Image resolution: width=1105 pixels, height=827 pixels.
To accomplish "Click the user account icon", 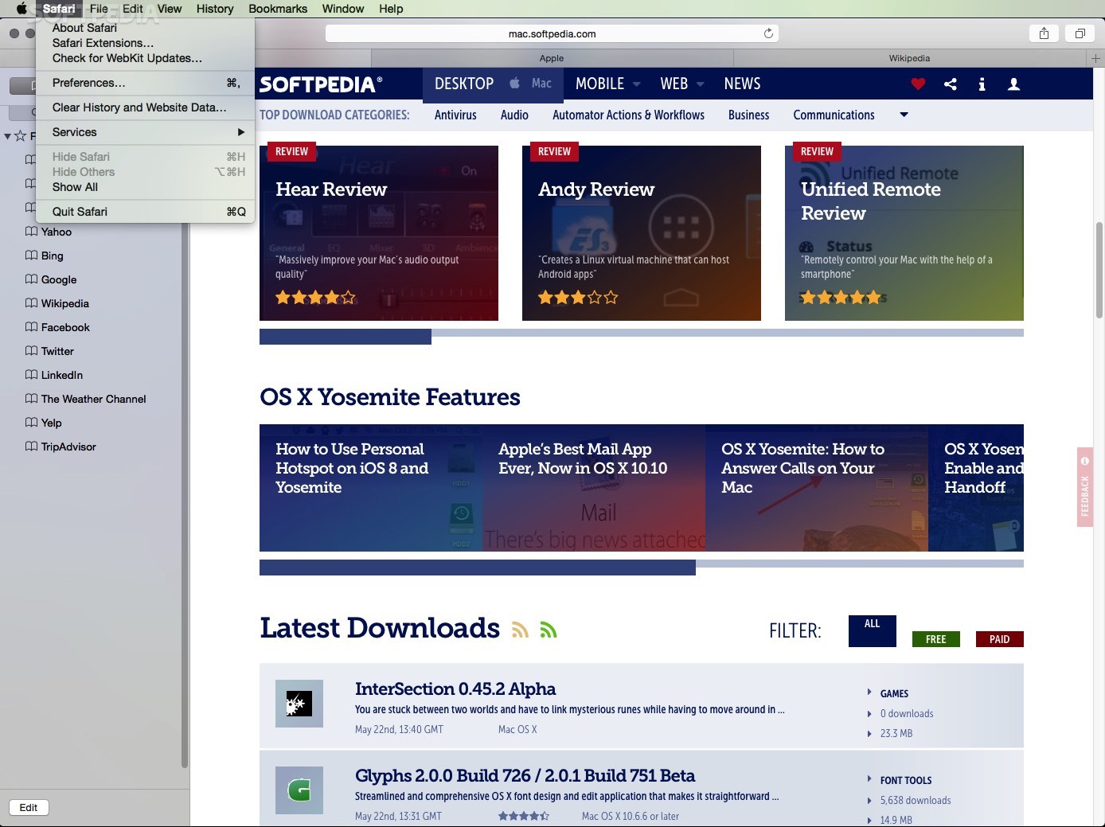I will tap(1013, 84).
